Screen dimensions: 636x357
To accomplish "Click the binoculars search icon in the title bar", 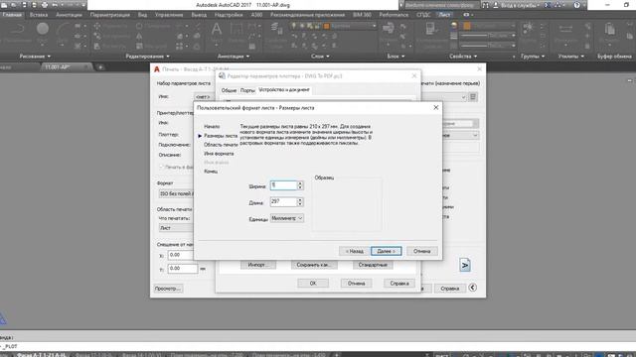I will [485, 5].
